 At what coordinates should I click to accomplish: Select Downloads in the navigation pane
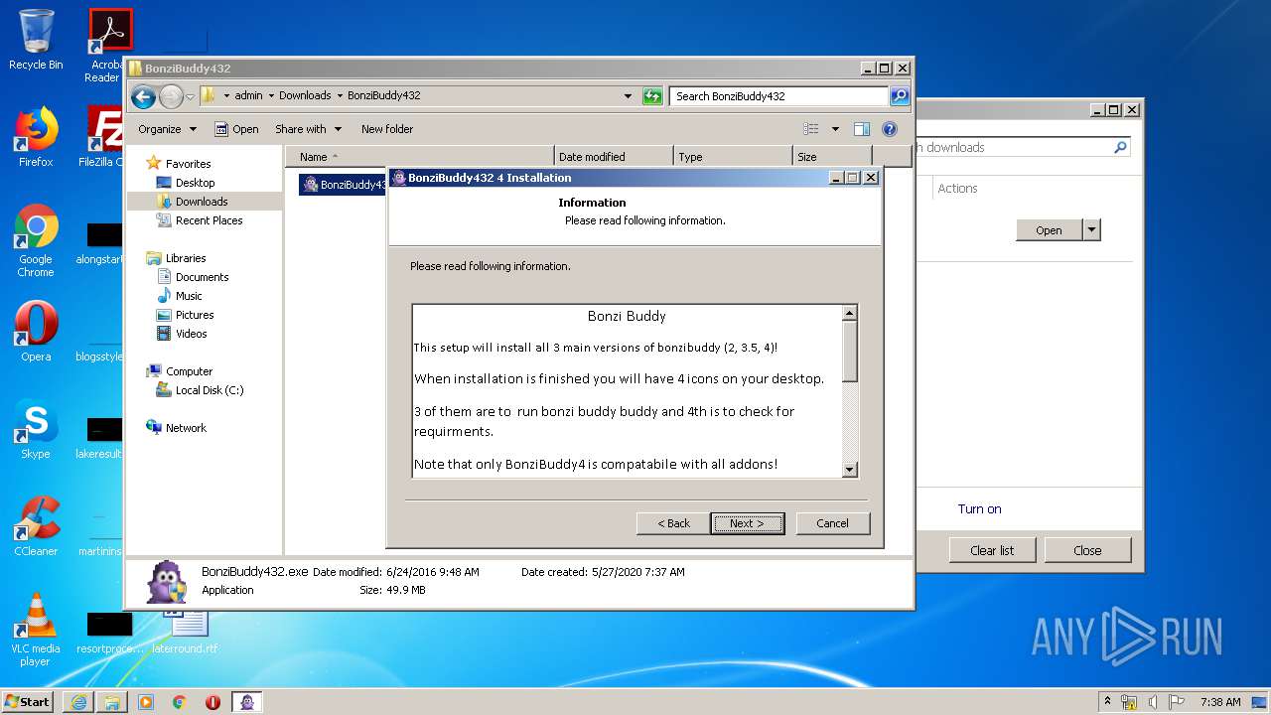(x=202, y=202)
